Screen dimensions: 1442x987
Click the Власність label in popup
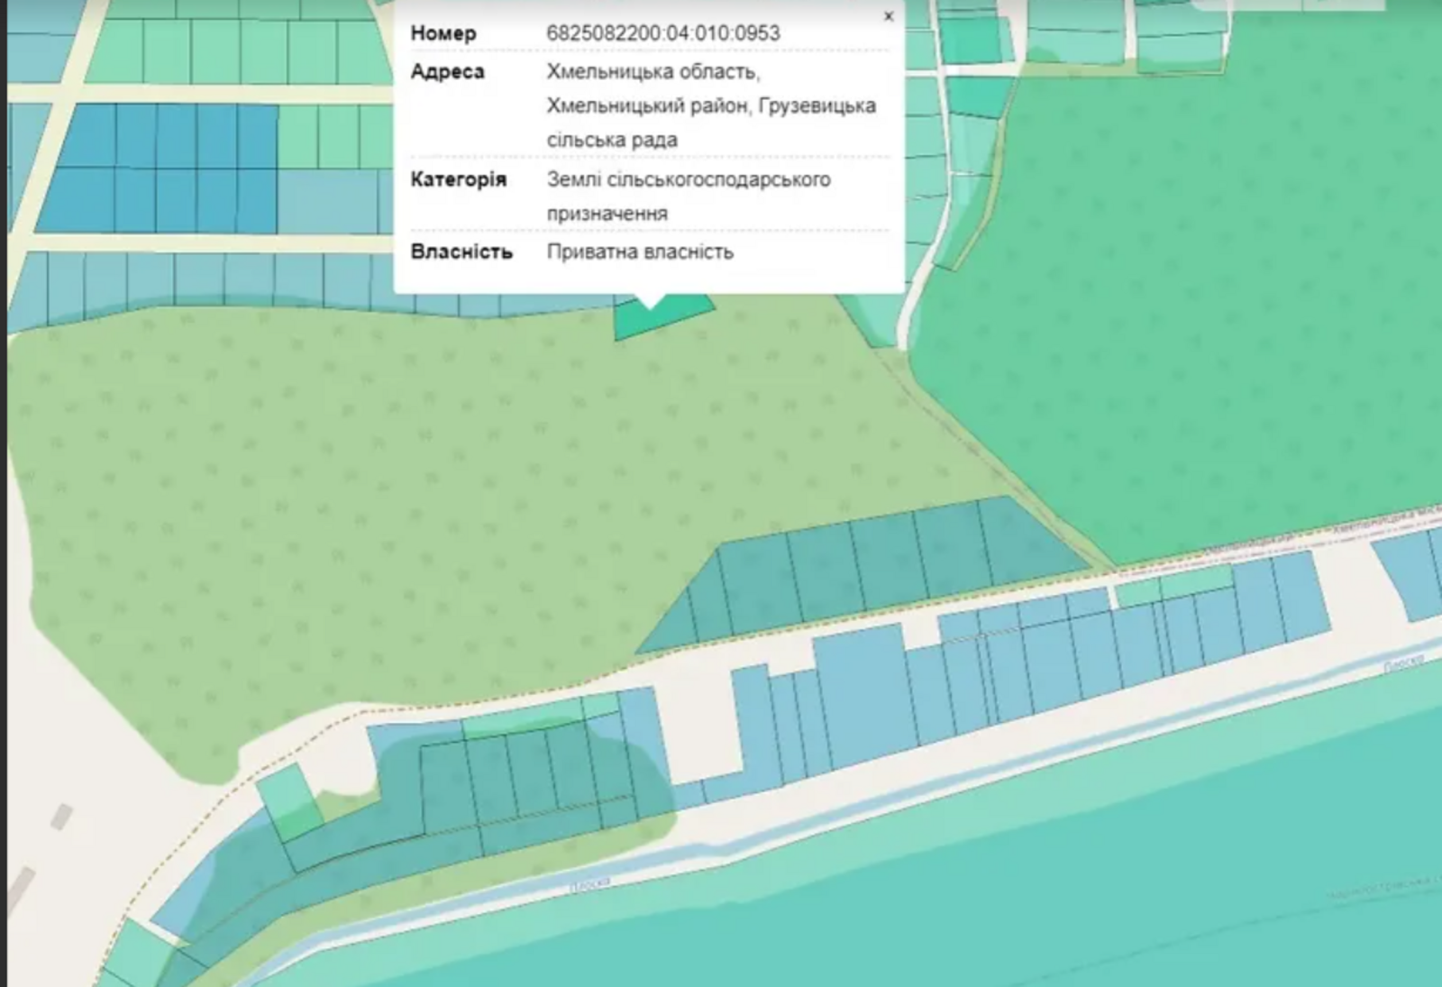(461, 251)
